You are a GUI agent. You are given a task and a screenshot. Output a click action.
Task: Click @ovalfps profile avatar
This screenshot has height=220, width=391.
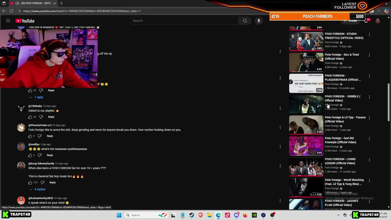pos(21,147)
